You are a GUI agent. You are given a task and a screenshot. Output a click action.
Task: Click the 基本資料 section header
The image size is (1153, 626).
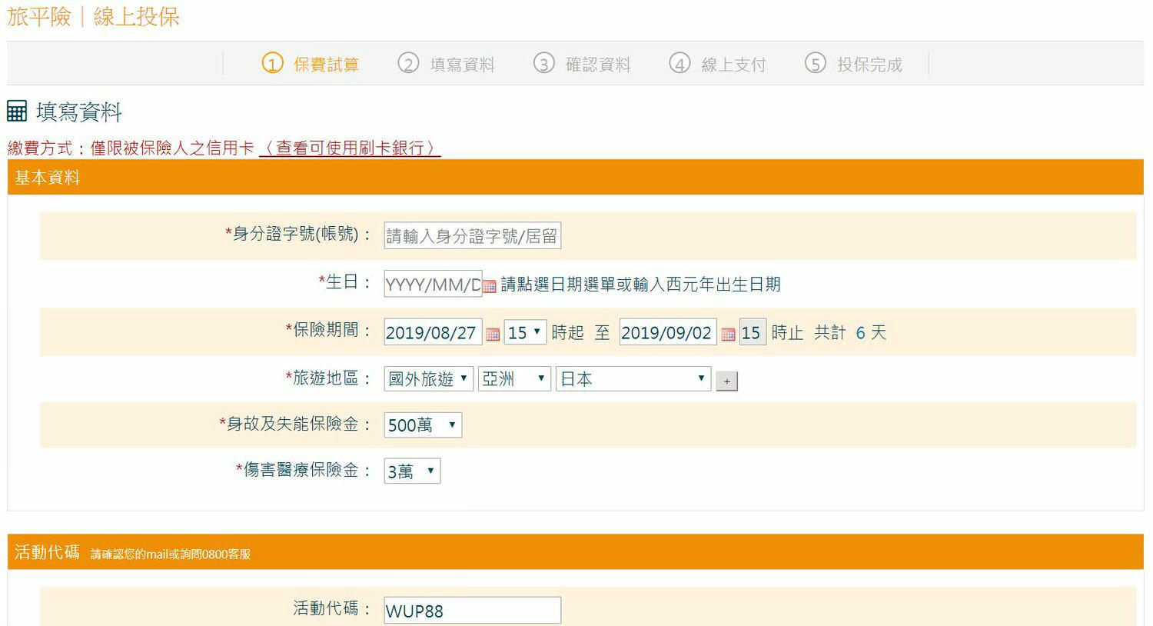pos(575,177)
